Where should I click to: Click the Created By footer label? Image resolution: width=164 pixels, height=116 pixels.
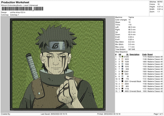6,114
